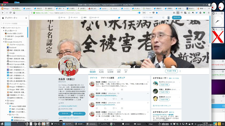Switch to the メディア tab
Viewport: 225px width, 126px height.
[x=121, y=78]
